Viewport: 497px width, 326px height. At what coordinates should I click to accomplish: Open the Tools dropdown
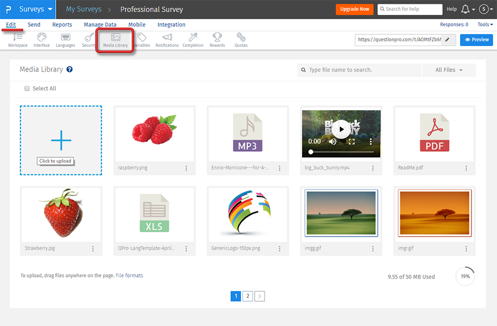click(x=485, y=25)
